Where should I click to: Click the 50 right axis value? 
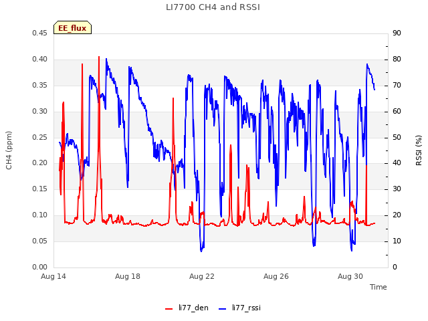397,137
